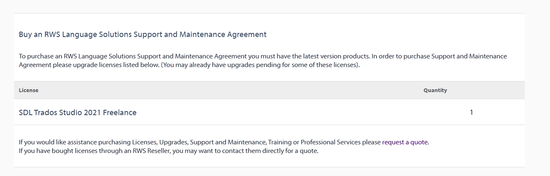The image size is (550, 176).
Task: Click the word "Freelance" in the license name
Action: pyautogui.click(x=119, y=112)
